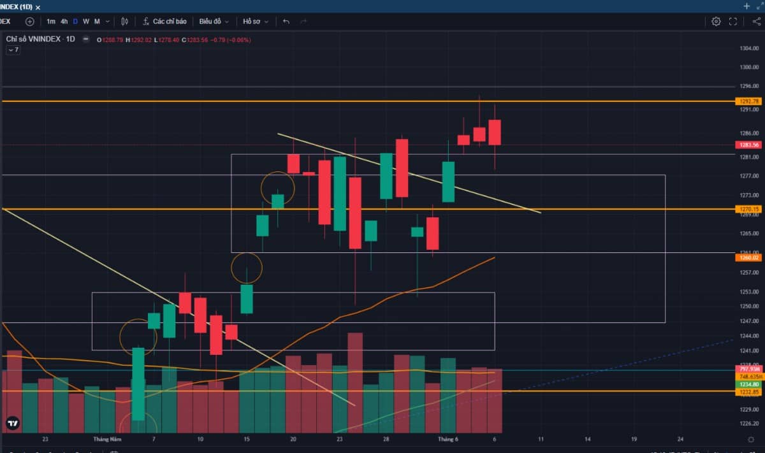765x453 pixels.
Task: Select the 1m timeframe
Action: click(51, 21)
